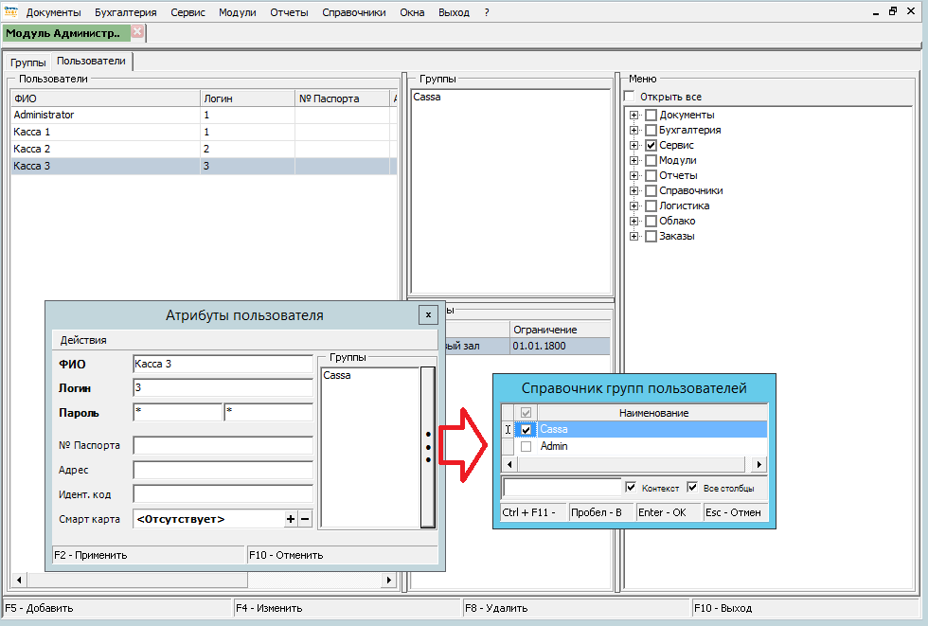Click the application icon in menu bar
928x626 pixels.
10,12
